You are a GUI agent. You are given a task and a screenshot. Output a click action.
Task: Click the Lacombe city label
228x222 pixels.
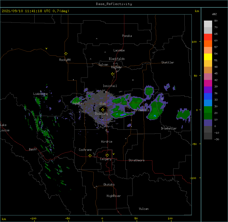click(119, 50)
